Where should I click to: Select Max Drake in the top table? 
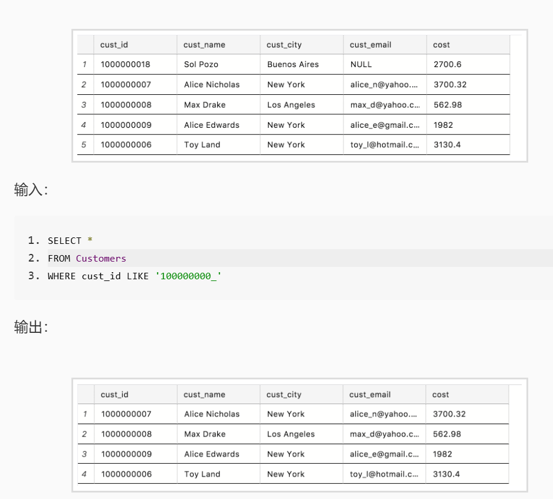click(x=218, y=105)
